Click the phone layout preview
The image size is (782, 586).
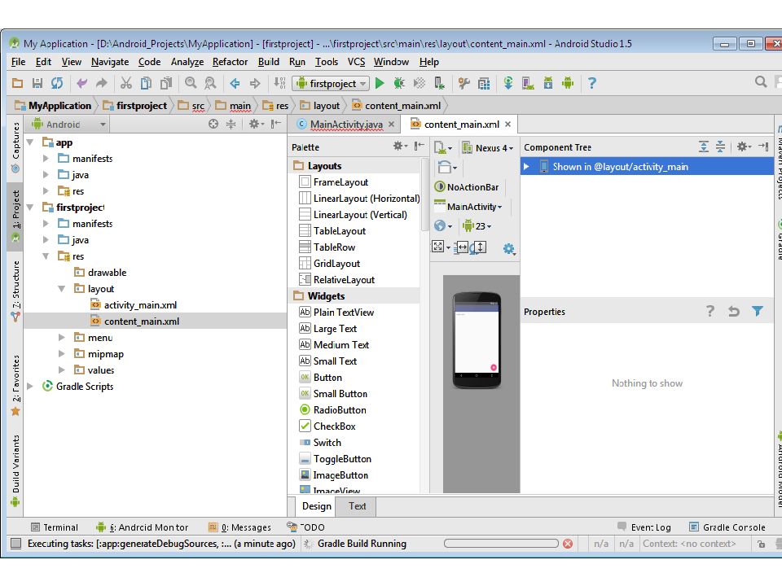pyautogui.click(x=477, y=340)
